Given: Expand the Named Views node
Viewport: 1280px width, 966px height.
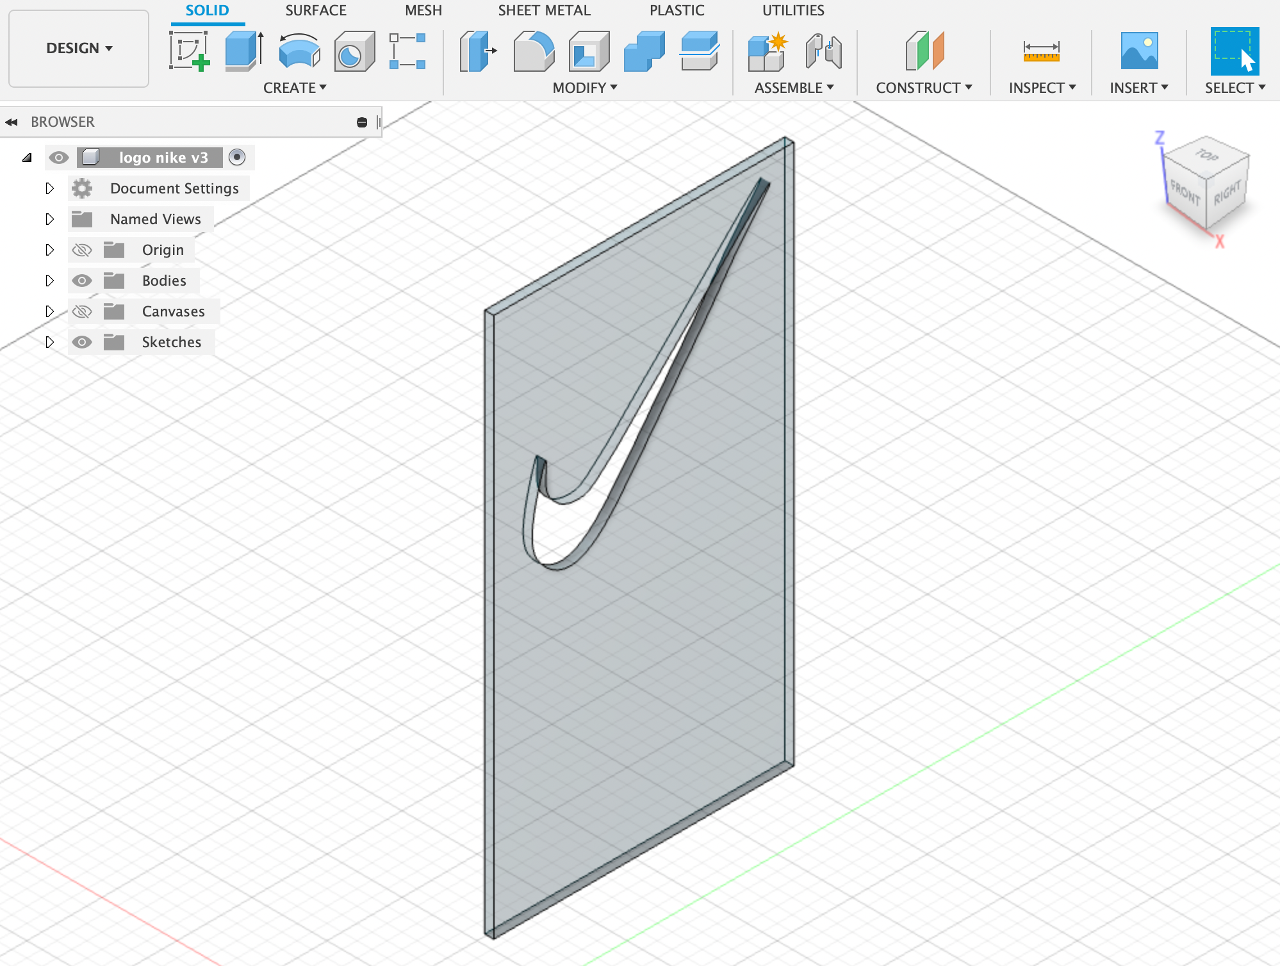Looking at the screenshot, I should 50,219.
